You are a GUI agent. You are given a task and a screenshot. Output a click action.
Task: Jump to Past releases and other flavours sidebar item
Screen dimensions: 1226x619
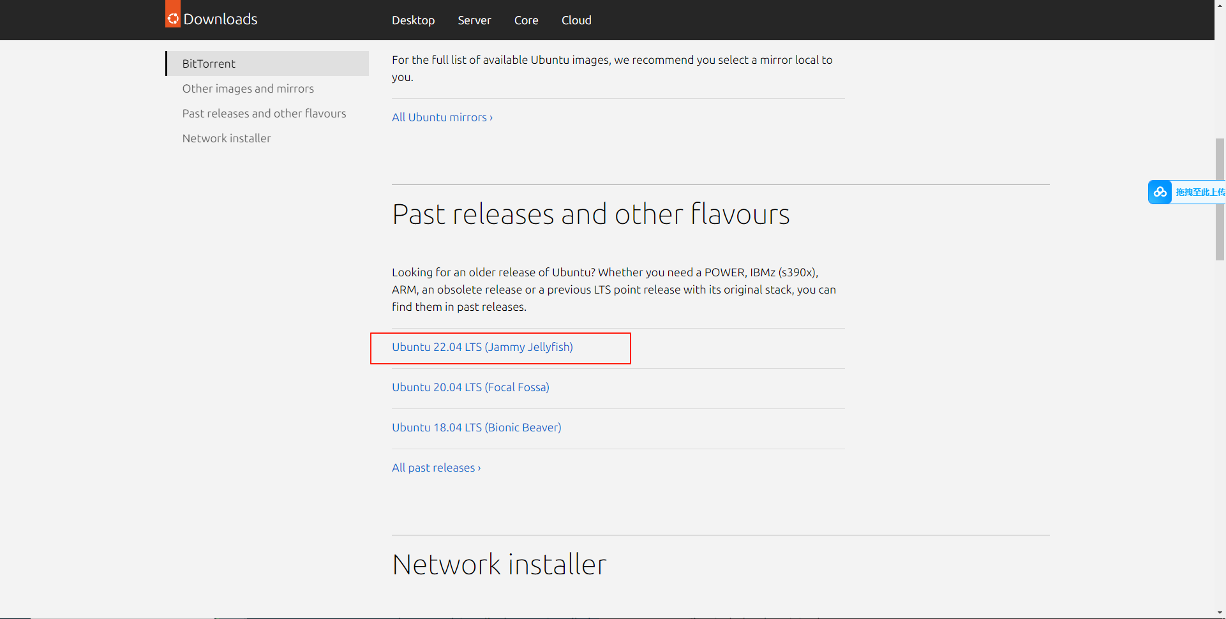point(264,114)
